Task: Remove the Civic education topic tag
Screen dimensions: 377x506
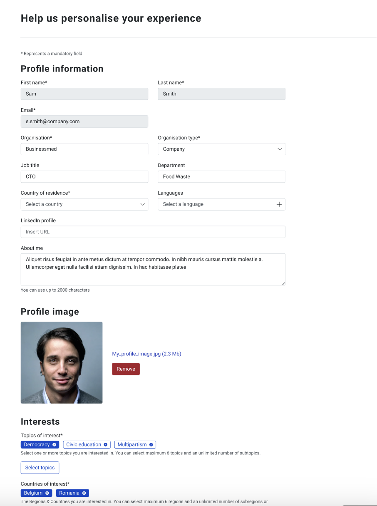Action: 106,445
